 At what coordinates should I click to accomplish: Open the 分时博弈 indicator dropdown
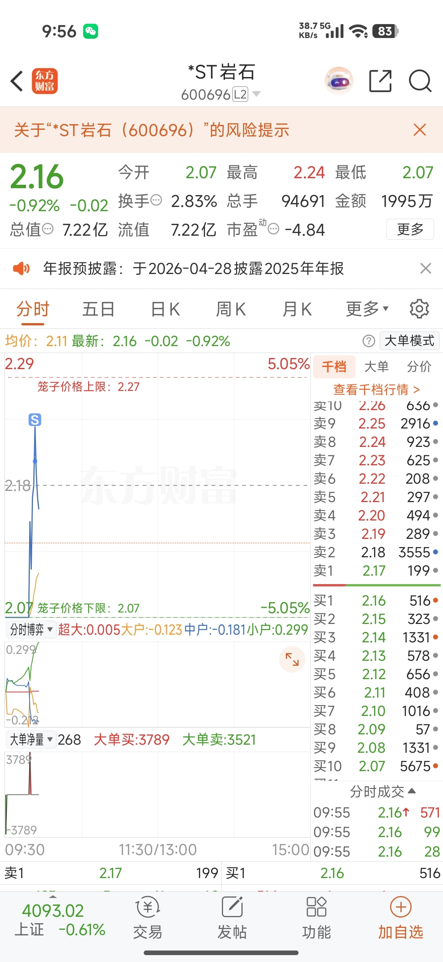31,630
